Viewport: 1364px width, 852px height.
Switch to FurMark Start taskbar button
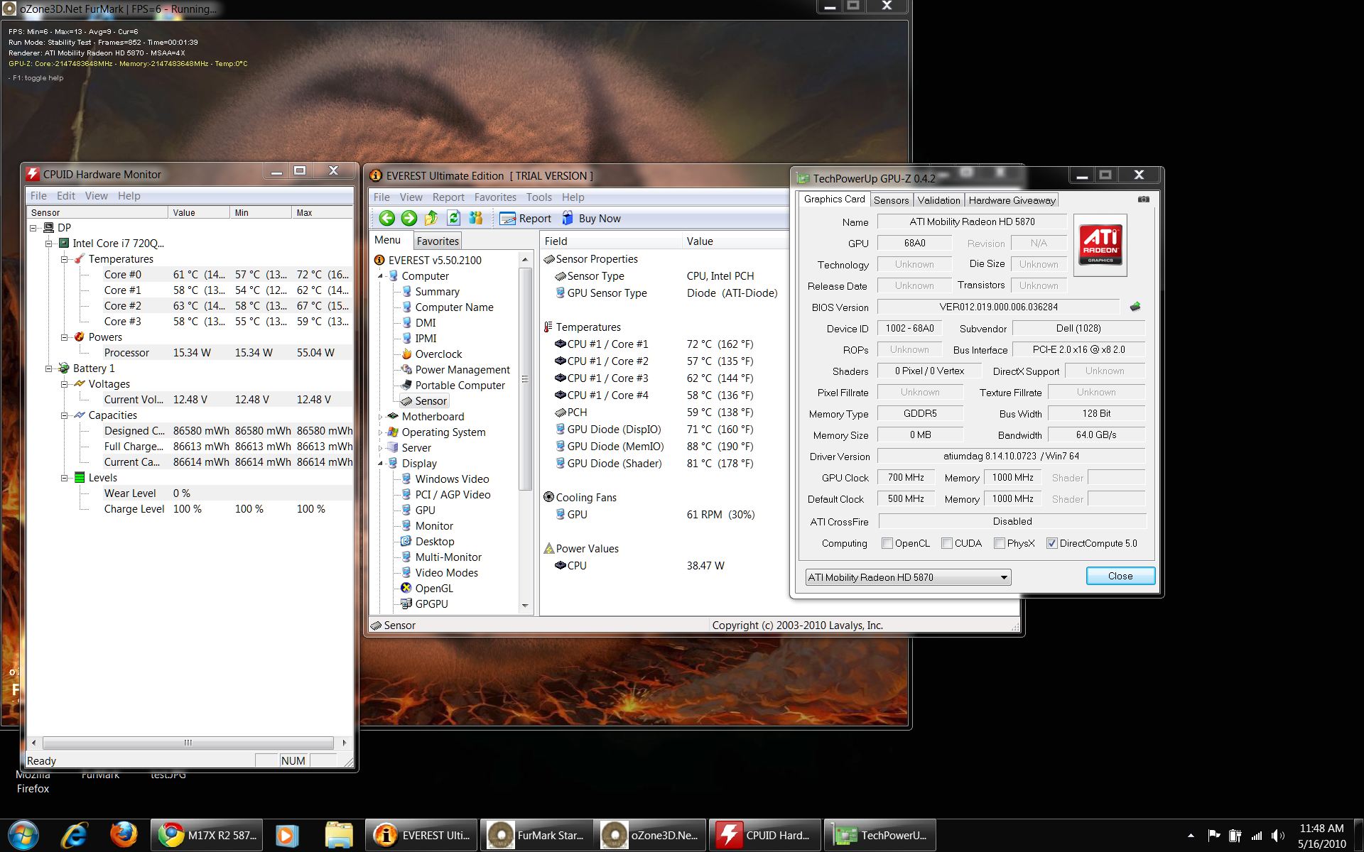[x=538, y=835]
